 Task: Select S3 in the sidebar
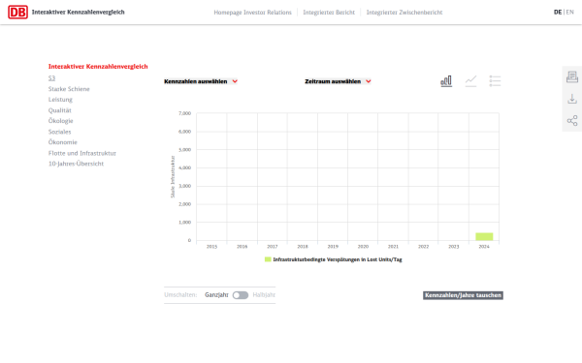click(51, 78)
